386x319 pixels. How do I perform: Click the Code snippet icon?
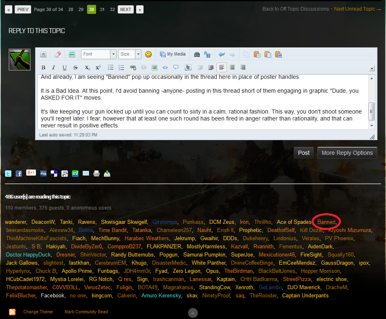[x=165, y=67]
